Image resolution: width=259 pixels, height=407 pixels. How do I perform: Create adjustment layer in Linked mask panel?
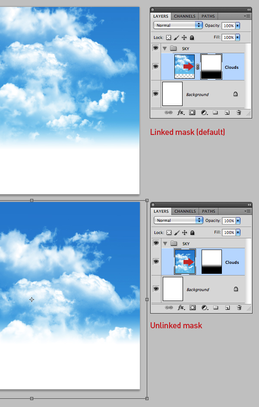[204, 112]
